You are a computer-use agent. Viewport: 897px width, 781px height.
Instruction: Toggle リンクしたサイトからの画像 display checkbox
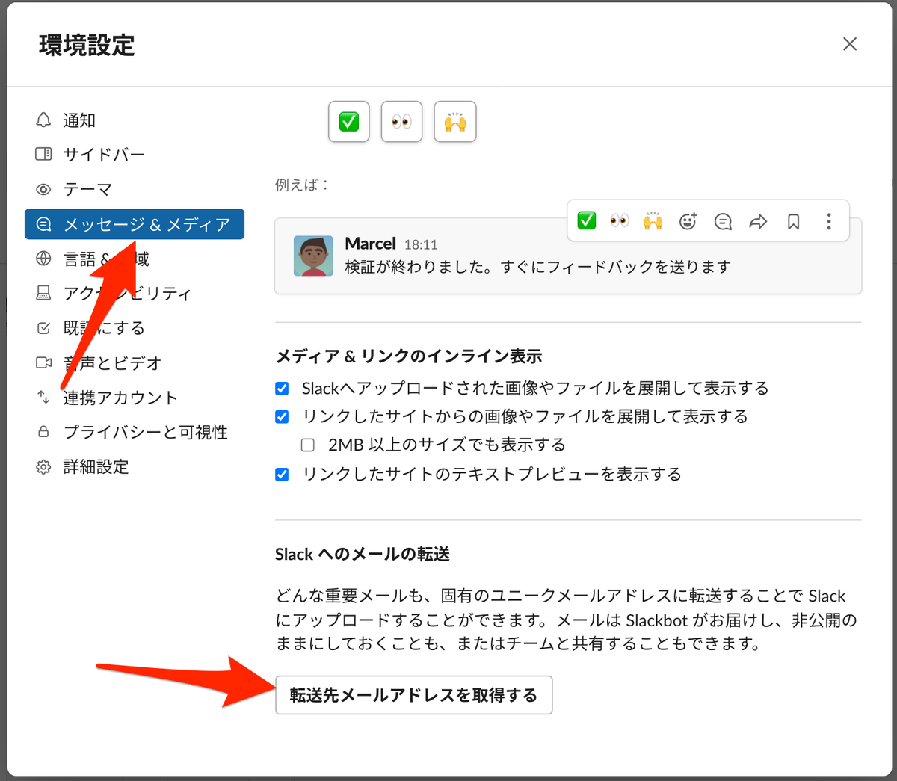click(x=282, y=416)
